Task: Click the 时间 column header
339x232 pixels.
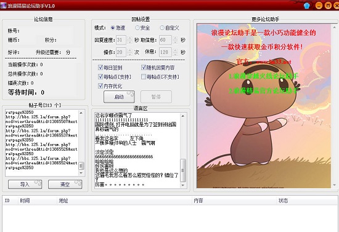Action: tap(37, 201)
